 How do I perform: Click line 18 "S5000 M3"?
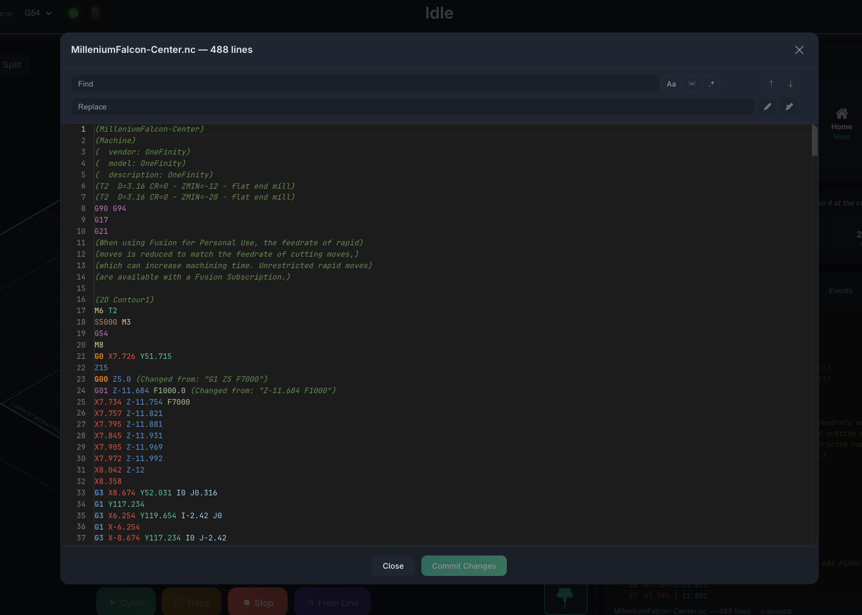click(x=113, y=322)
